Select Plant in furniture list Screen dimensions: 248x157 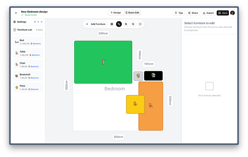click(x=28, y=87)
